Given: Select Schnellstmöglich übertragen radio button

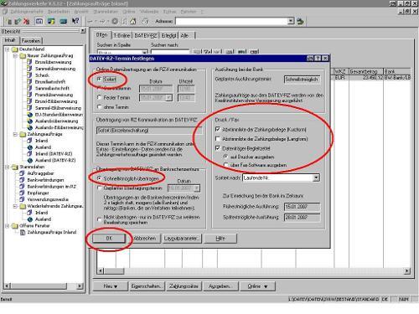Looking at the screenshot, I should click(x=99, y=178).
